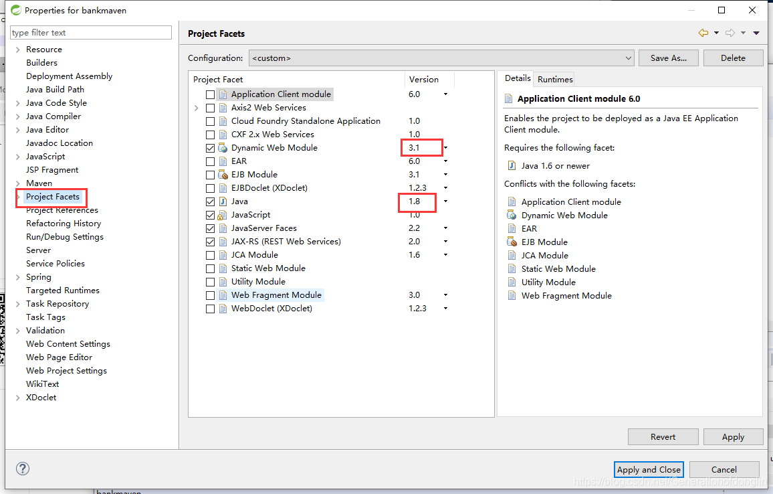This screenshot has height=494, width=773.
Task: Open the Dynamic Web Module version dropdown
Action: 445,147
